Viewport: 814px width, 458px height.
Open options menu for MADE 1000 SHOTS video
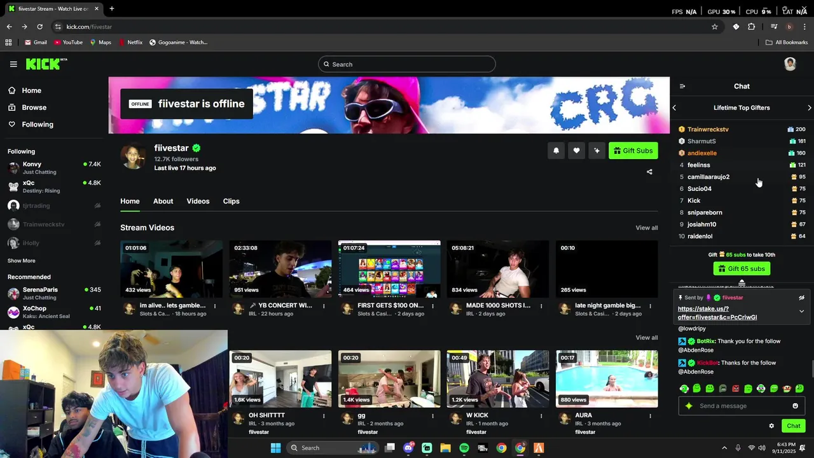tap(541, 306)
